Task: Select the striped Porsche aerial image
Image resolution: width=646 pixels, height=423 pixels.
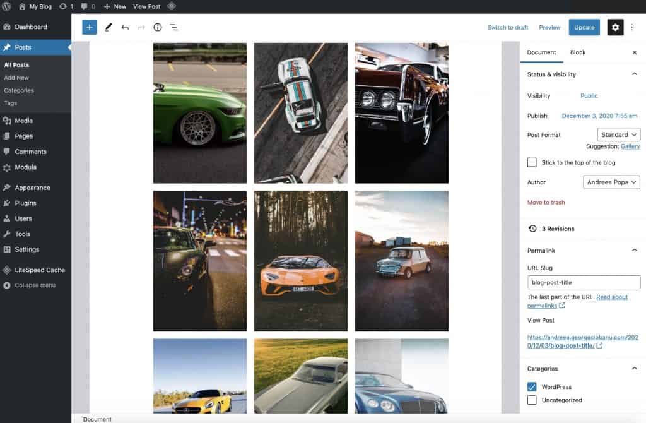Action: 301,113
